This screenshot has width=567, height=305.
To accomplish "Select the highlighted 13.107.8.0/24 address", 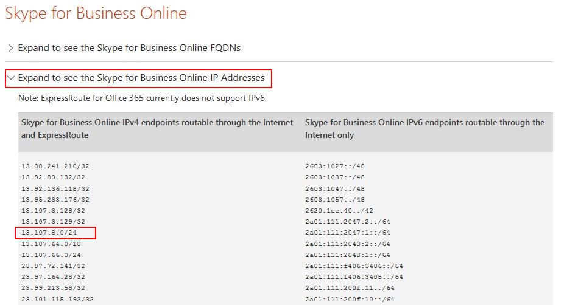I will [55, 233].
